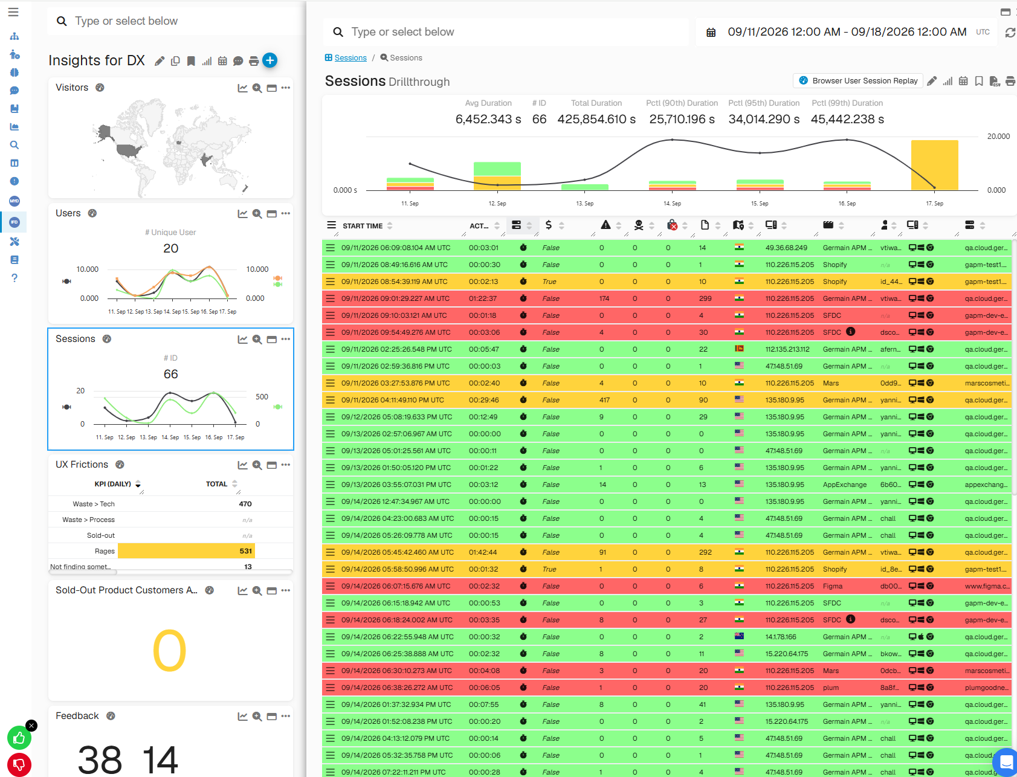
Task: Open the hierarchy tree sidebar icon
Action: [15, 36]
